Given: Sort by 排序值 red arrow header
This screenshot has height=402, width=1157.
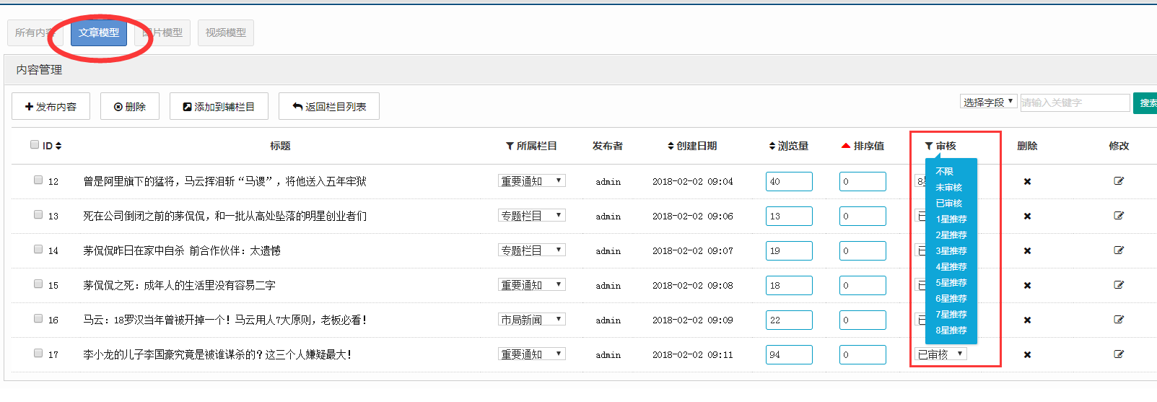Looking at the screenshot, I should click(846, 146).
